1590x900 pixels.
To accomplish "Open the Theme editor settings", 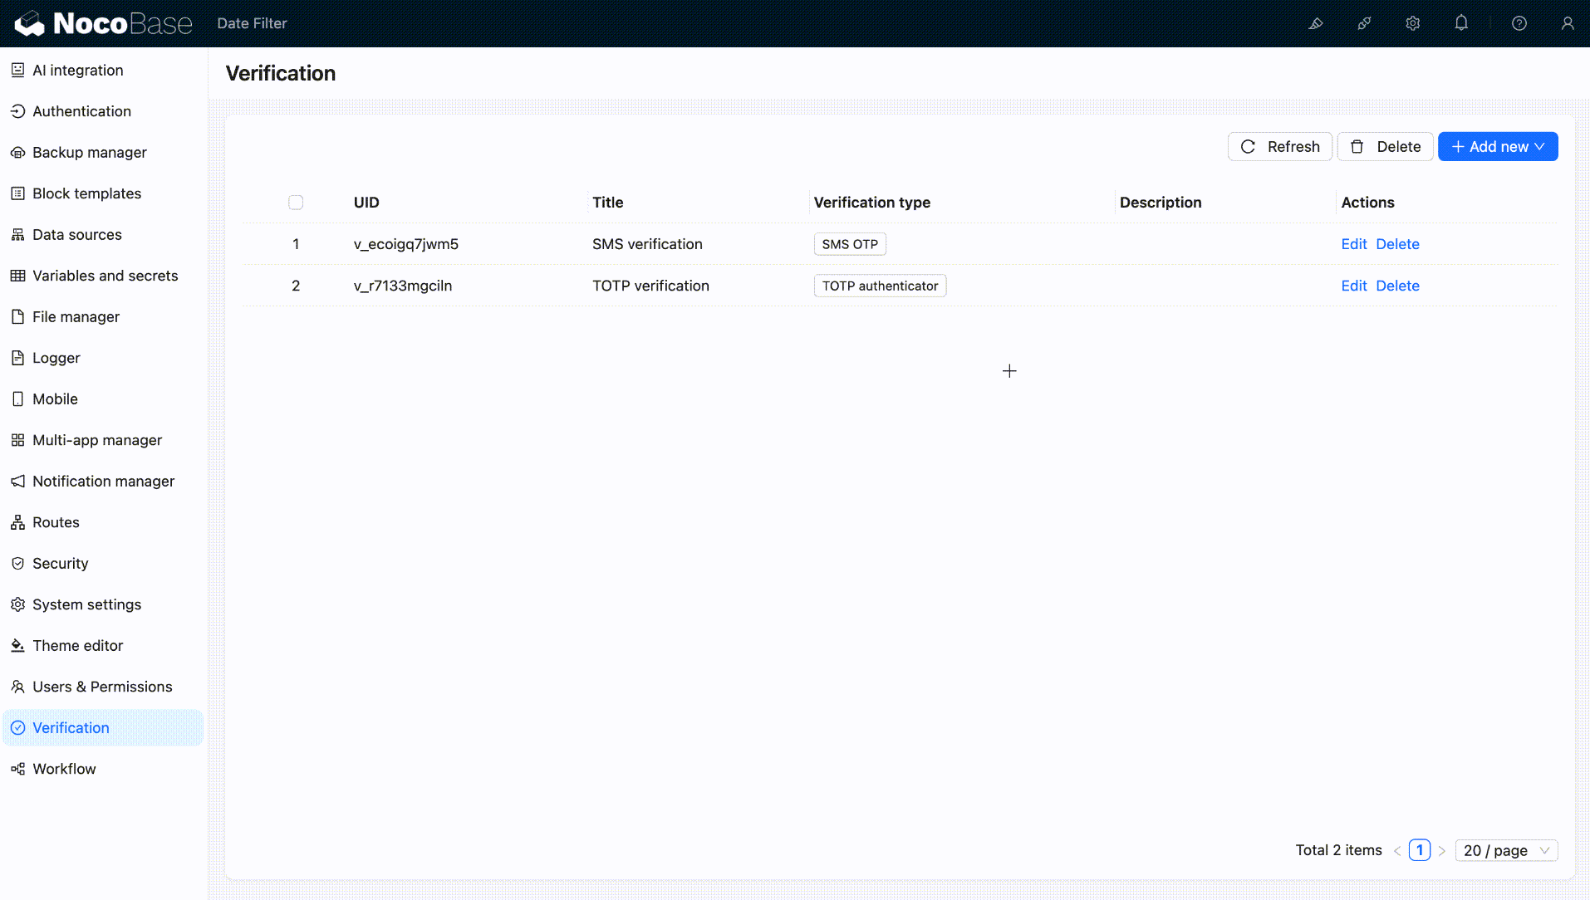I will point(77,645).
